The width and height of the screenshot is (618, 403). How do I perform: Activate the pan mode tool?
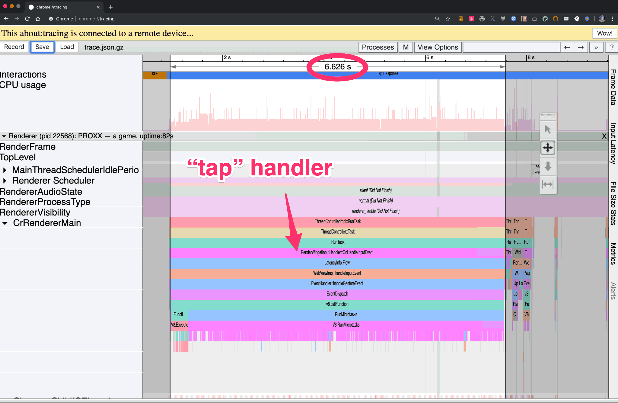548,148
